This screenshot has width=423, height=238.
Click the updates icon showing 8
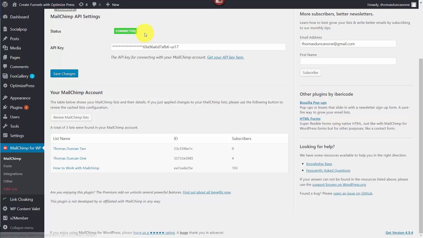pos(81,5)
